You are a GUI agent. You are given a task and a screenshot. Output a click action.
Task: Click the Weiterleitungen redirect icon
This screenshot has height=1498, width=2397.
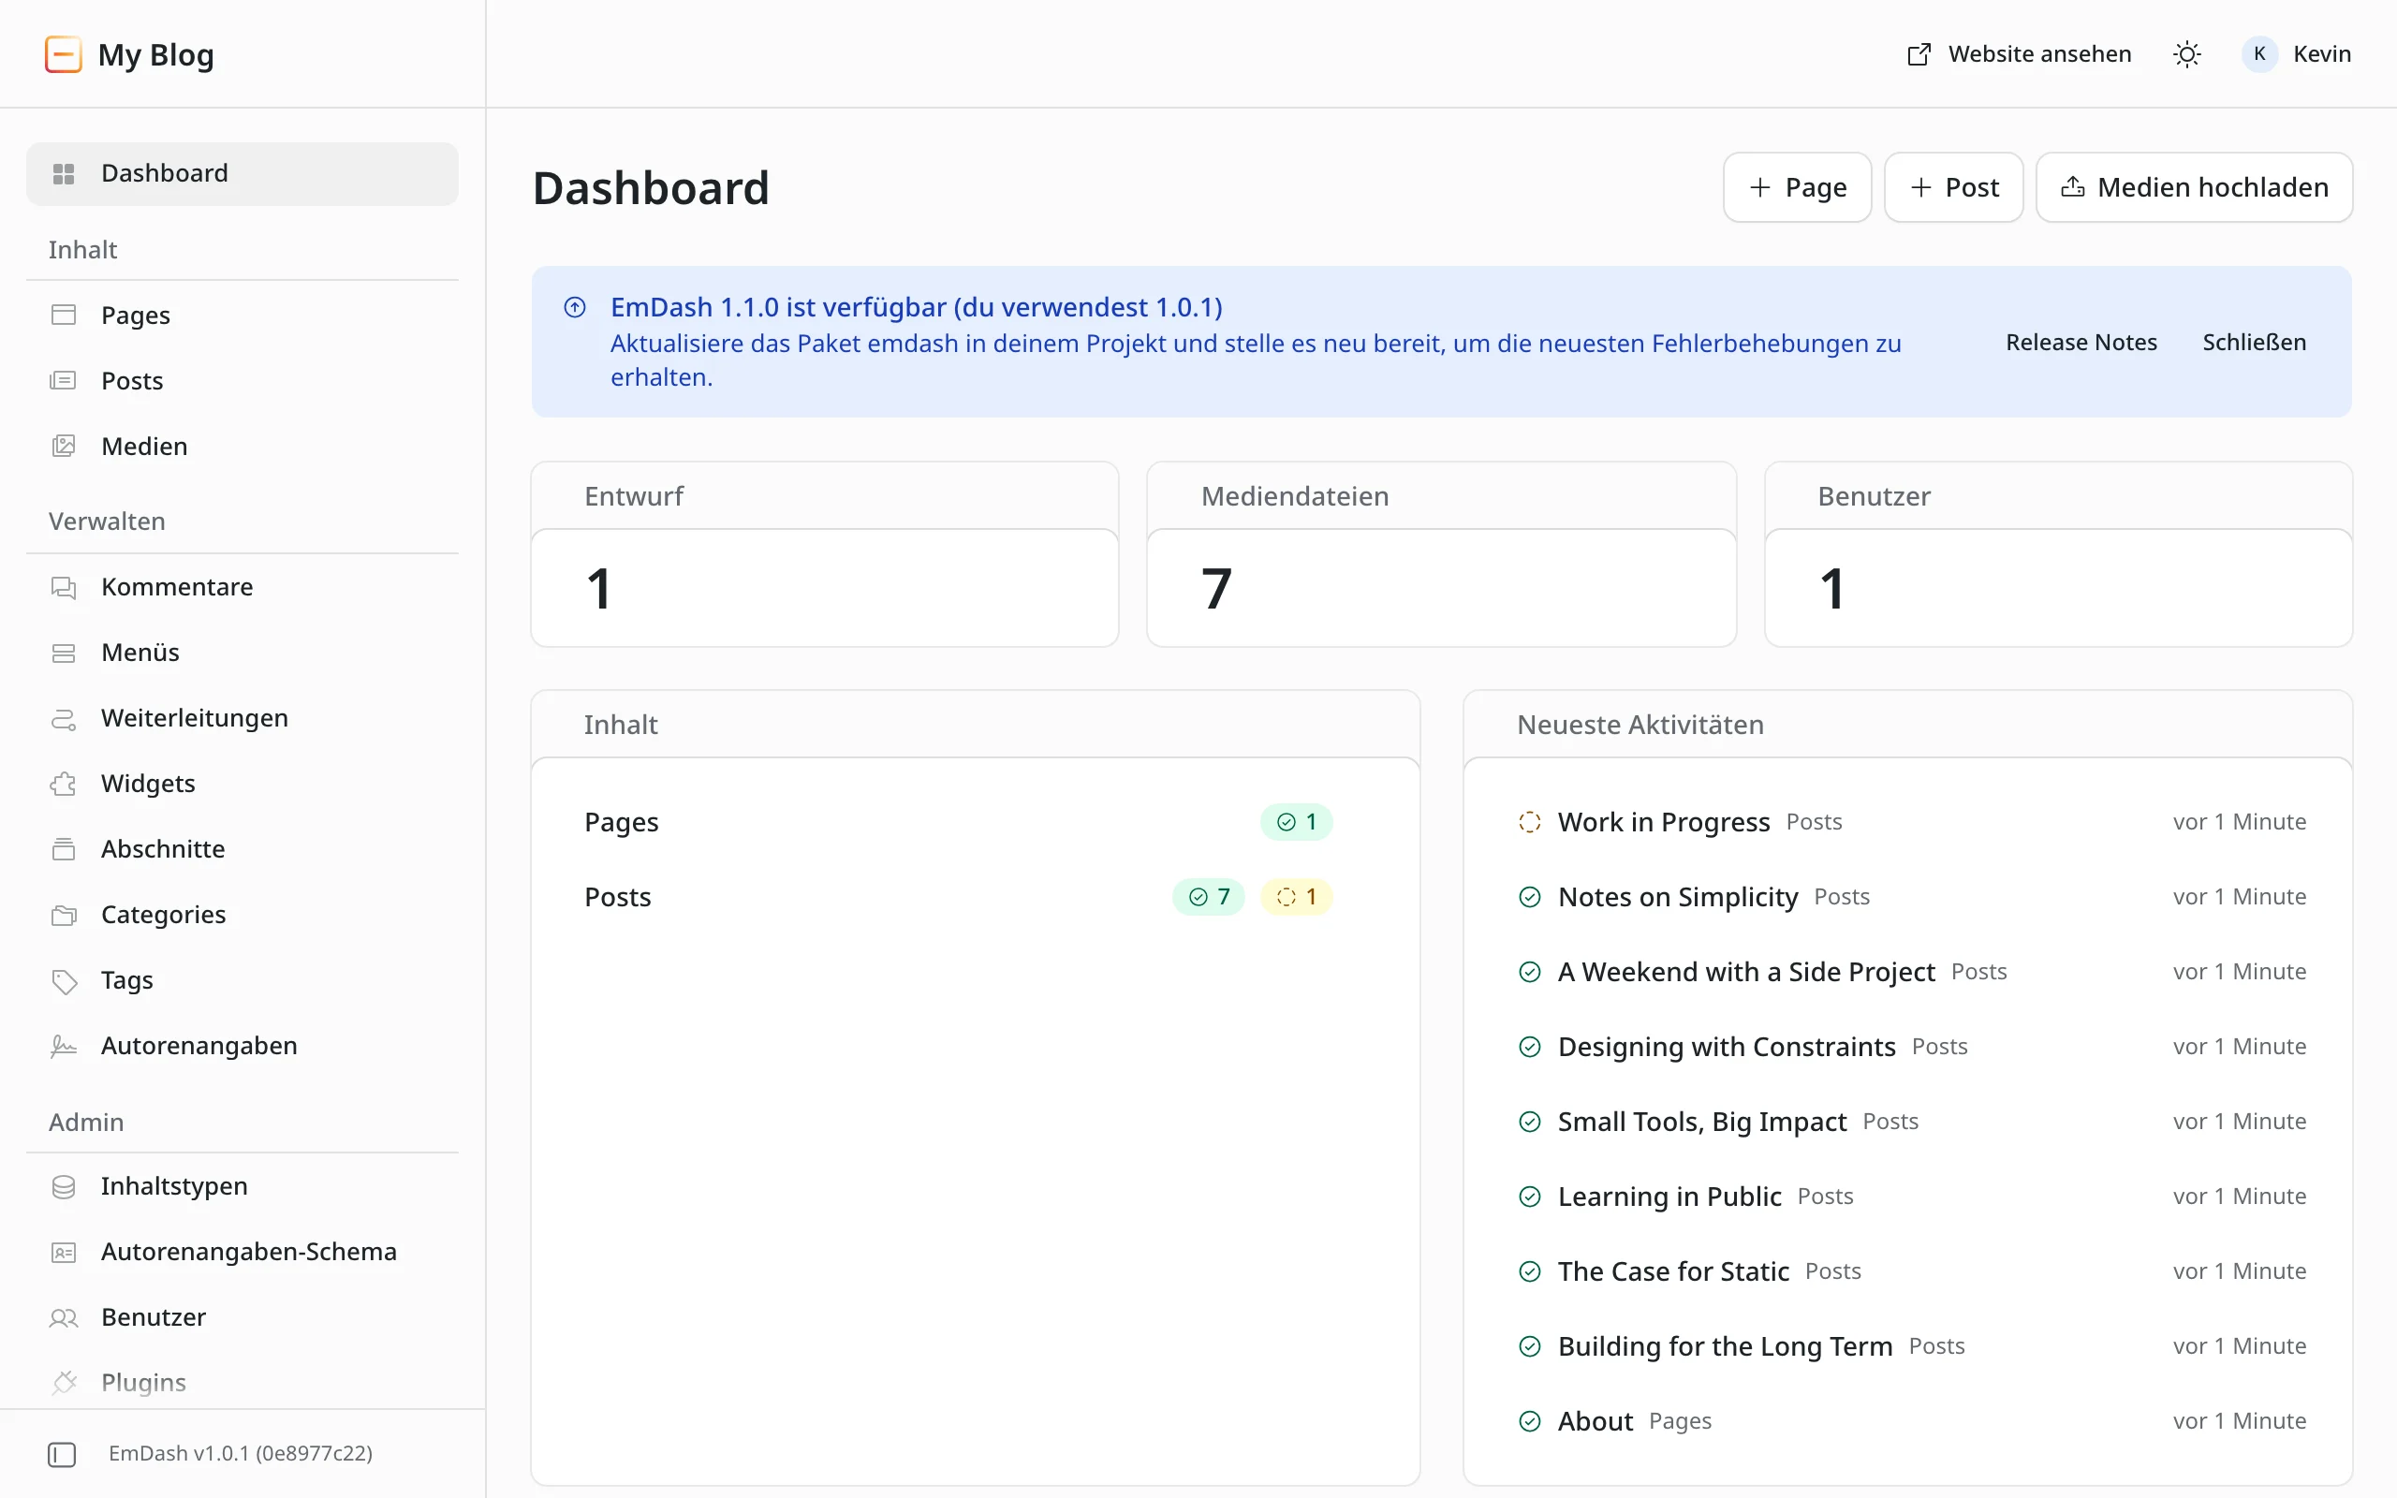[x=64, y=718]
